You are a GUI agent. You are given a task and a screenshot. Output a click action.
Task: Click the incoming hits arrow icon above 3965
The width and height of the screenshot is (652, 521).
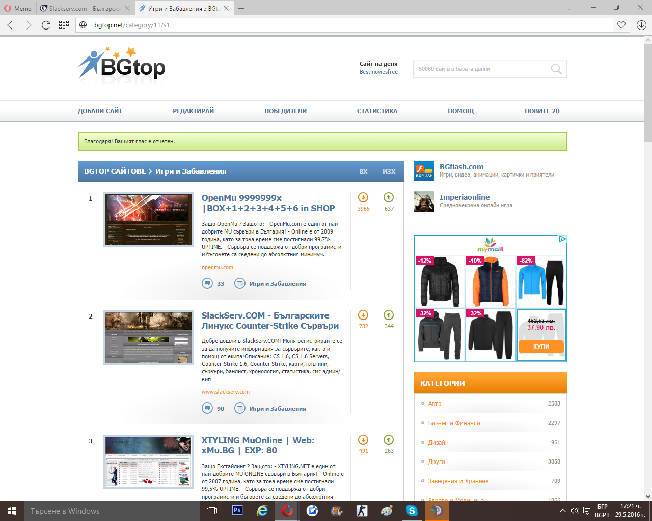click(363, 197)
